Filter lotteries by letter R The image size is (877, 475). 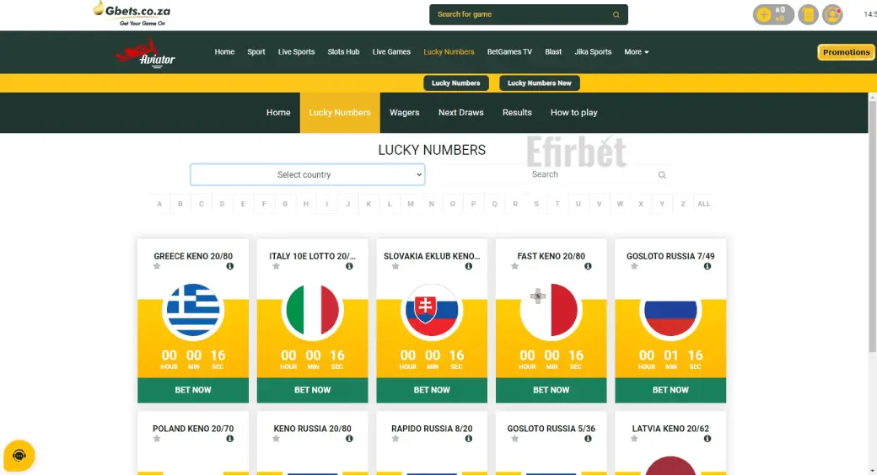pyautogui.click(x=515, y=204)
